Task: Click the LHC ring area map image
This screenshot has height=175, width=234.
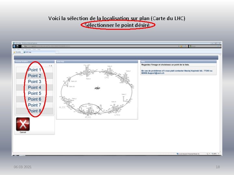Action: (x=97, y=91)
